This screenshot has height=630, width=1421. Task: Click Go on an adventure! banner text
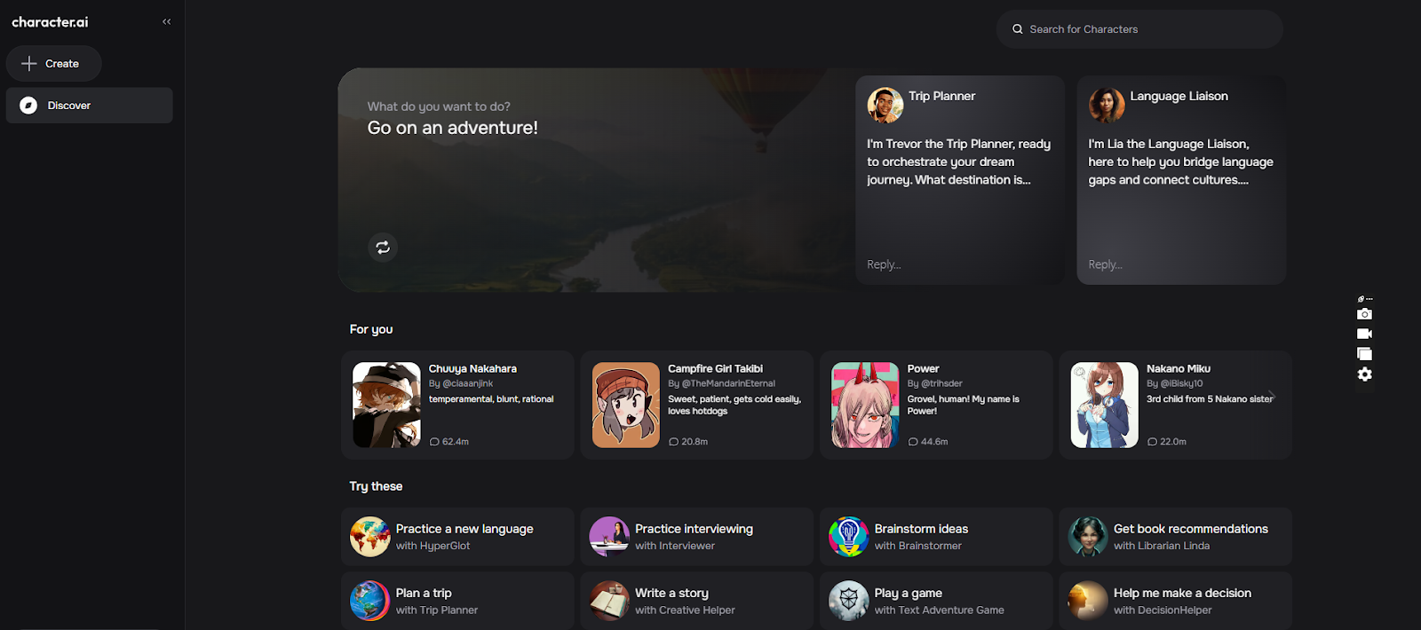click(453, 128)
